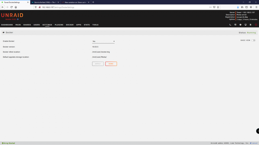The image size is (259, 145).
Task: Open the Unraid web terminal icon
Action: point(230,25)
